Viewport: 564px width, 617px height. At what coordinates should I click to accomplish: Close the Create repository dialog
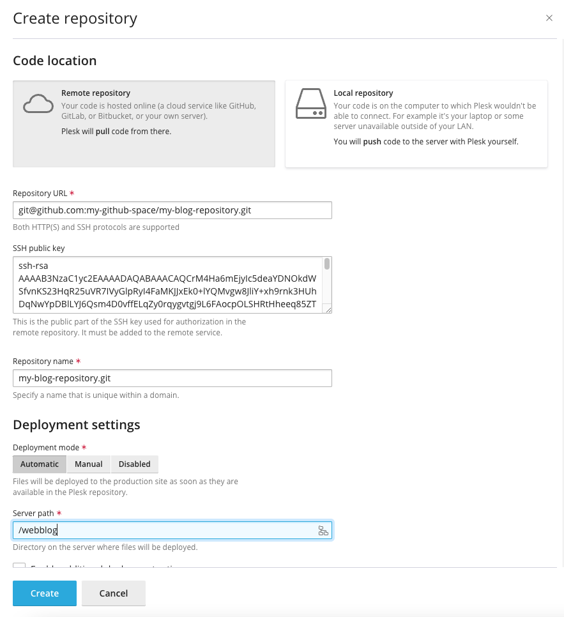pyautogui.click(x=549, y=18)
